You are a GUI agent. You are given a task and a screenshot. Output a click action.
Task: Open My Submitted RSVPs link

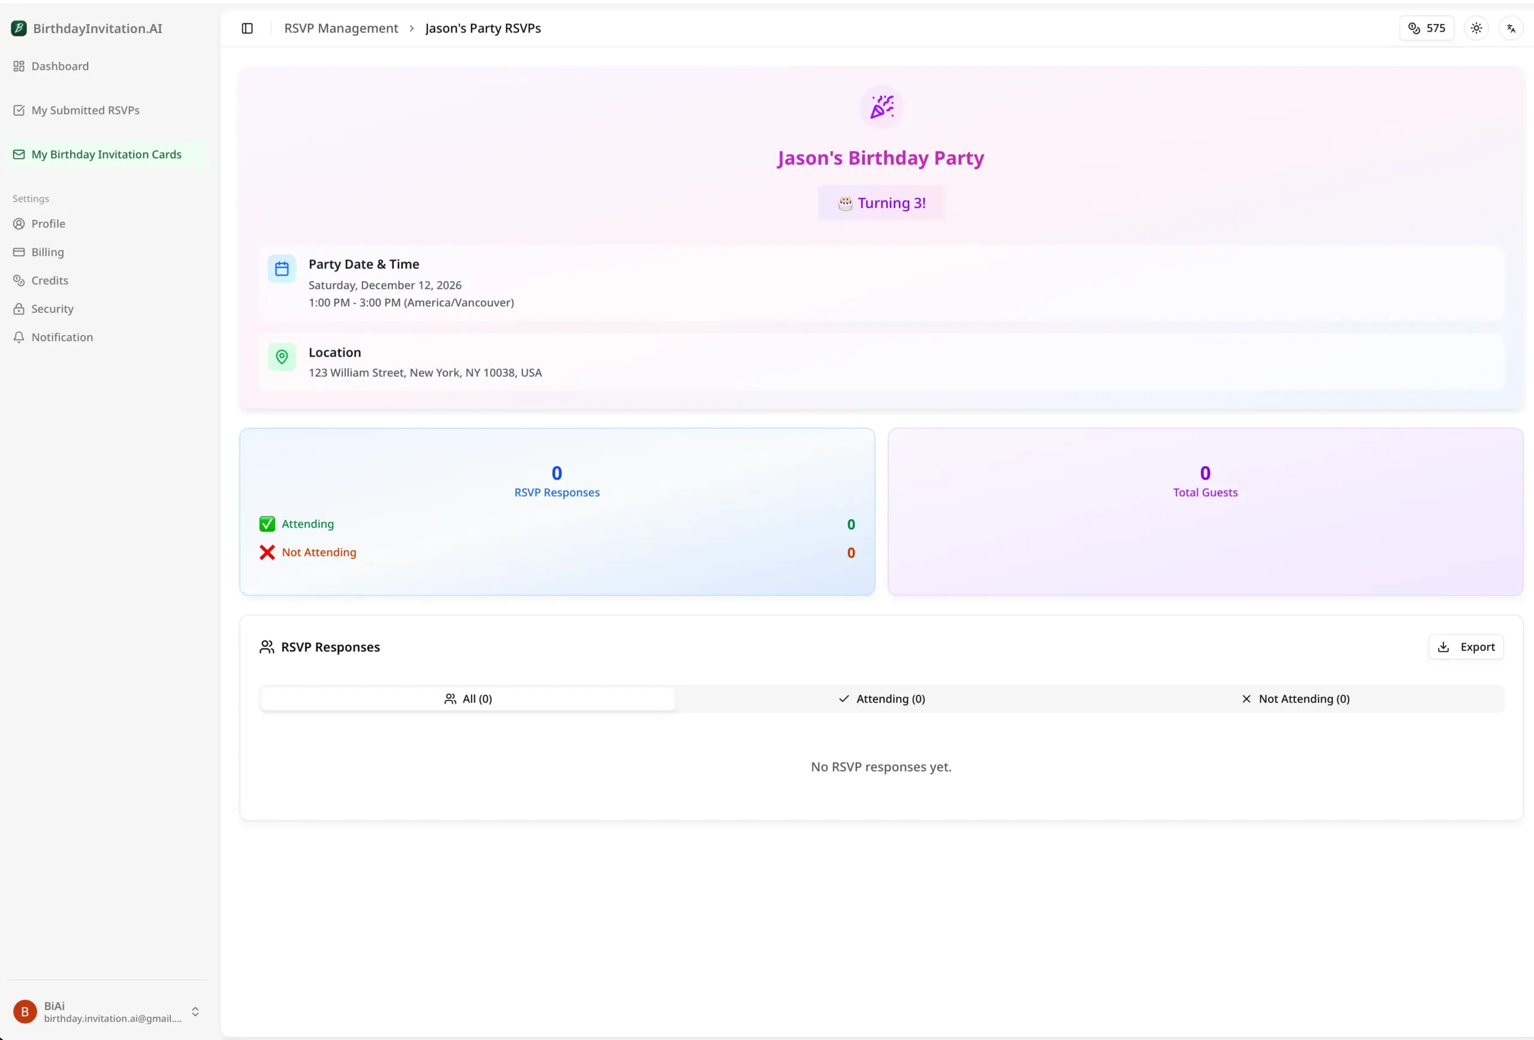click(x=85, y=110)
